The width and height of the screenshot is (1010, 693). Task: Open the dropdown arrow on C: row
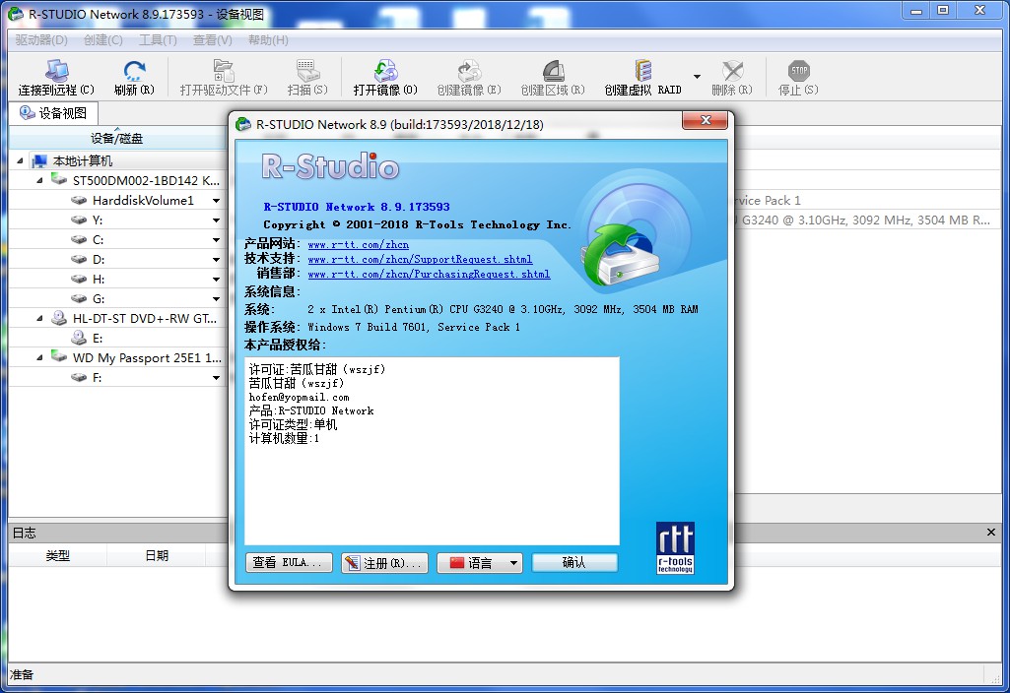point(216,240)
